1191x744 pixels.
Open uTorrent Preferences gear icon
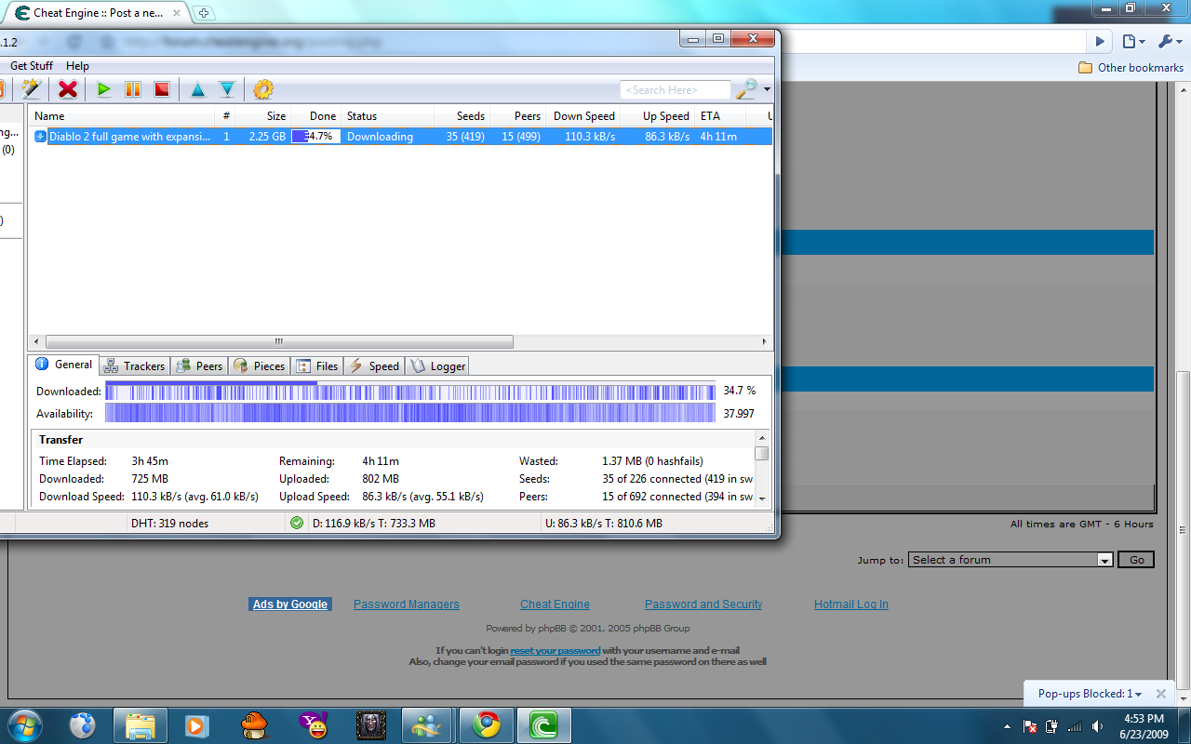(x=263, y=89)
